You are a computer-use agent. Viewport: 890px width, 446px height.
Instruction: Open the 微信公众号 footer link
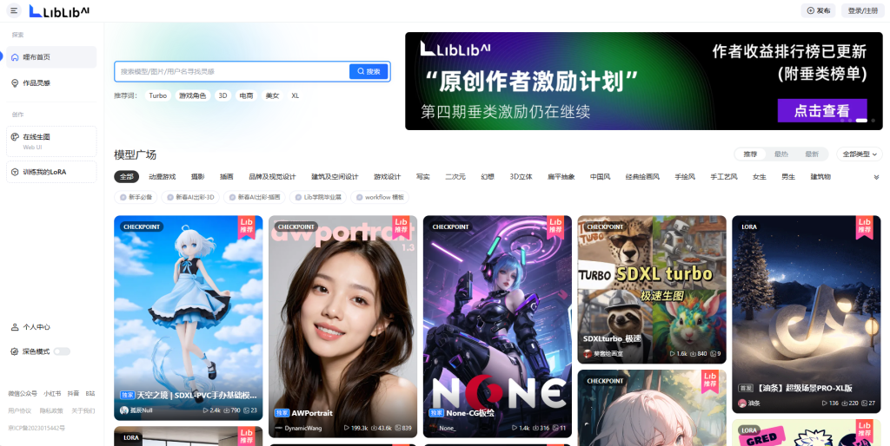click(x=22, y=393)
